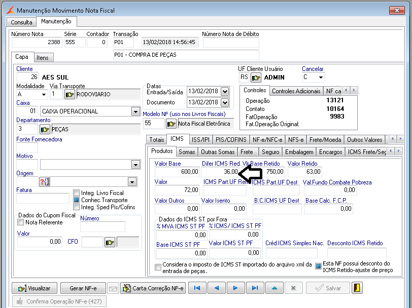Open the Departamento lookup hand icon

[x=45, y=129]
